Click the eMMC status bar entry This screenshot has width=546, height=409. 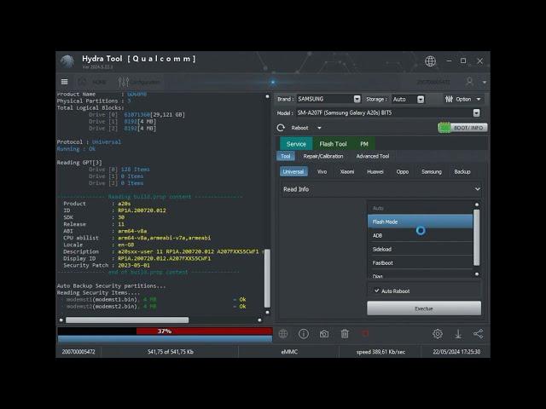point(289,352)
